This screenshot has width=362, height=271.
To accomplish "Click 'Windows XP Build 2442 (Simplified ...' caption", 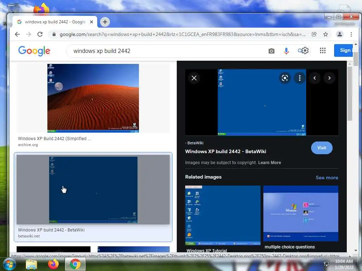I will pos(54,138).
